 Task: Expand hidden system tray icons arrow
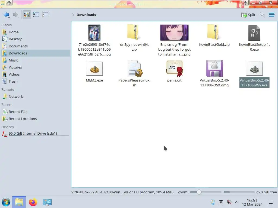point(237,202)
